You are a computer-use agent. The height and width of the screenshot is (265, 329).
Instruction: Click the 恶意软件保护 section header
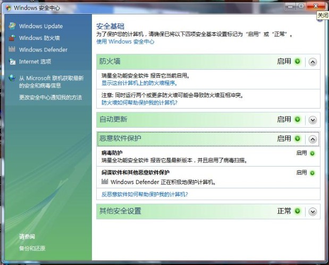[x=208, y=139]
